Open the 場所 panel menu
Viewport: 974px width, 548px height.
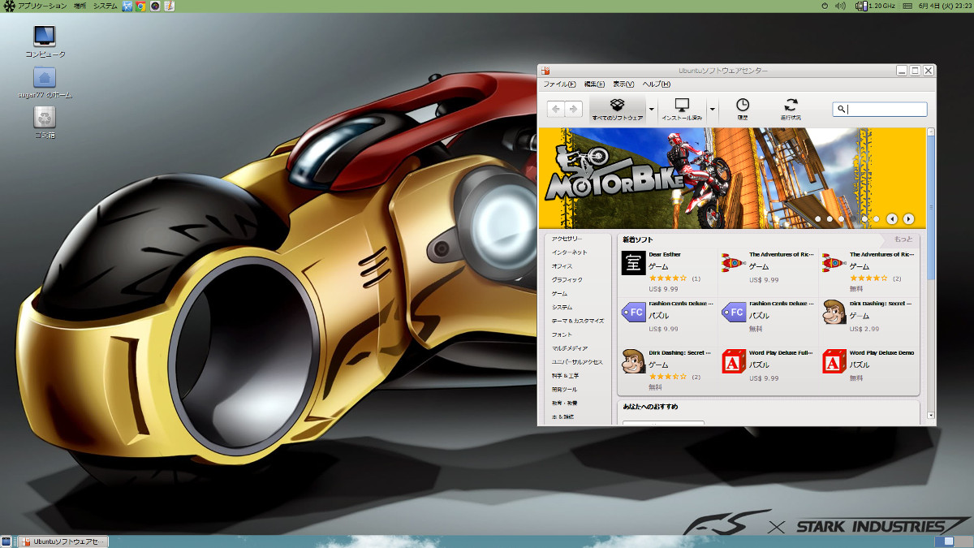80,6
